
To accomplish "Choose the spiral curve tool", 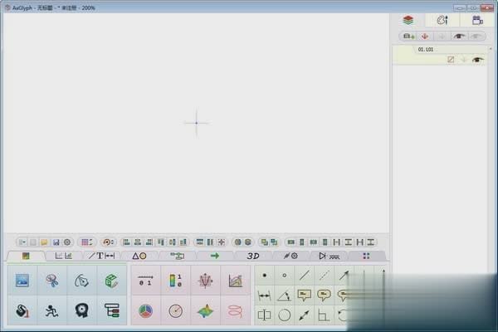I will [x=235, y=310].
